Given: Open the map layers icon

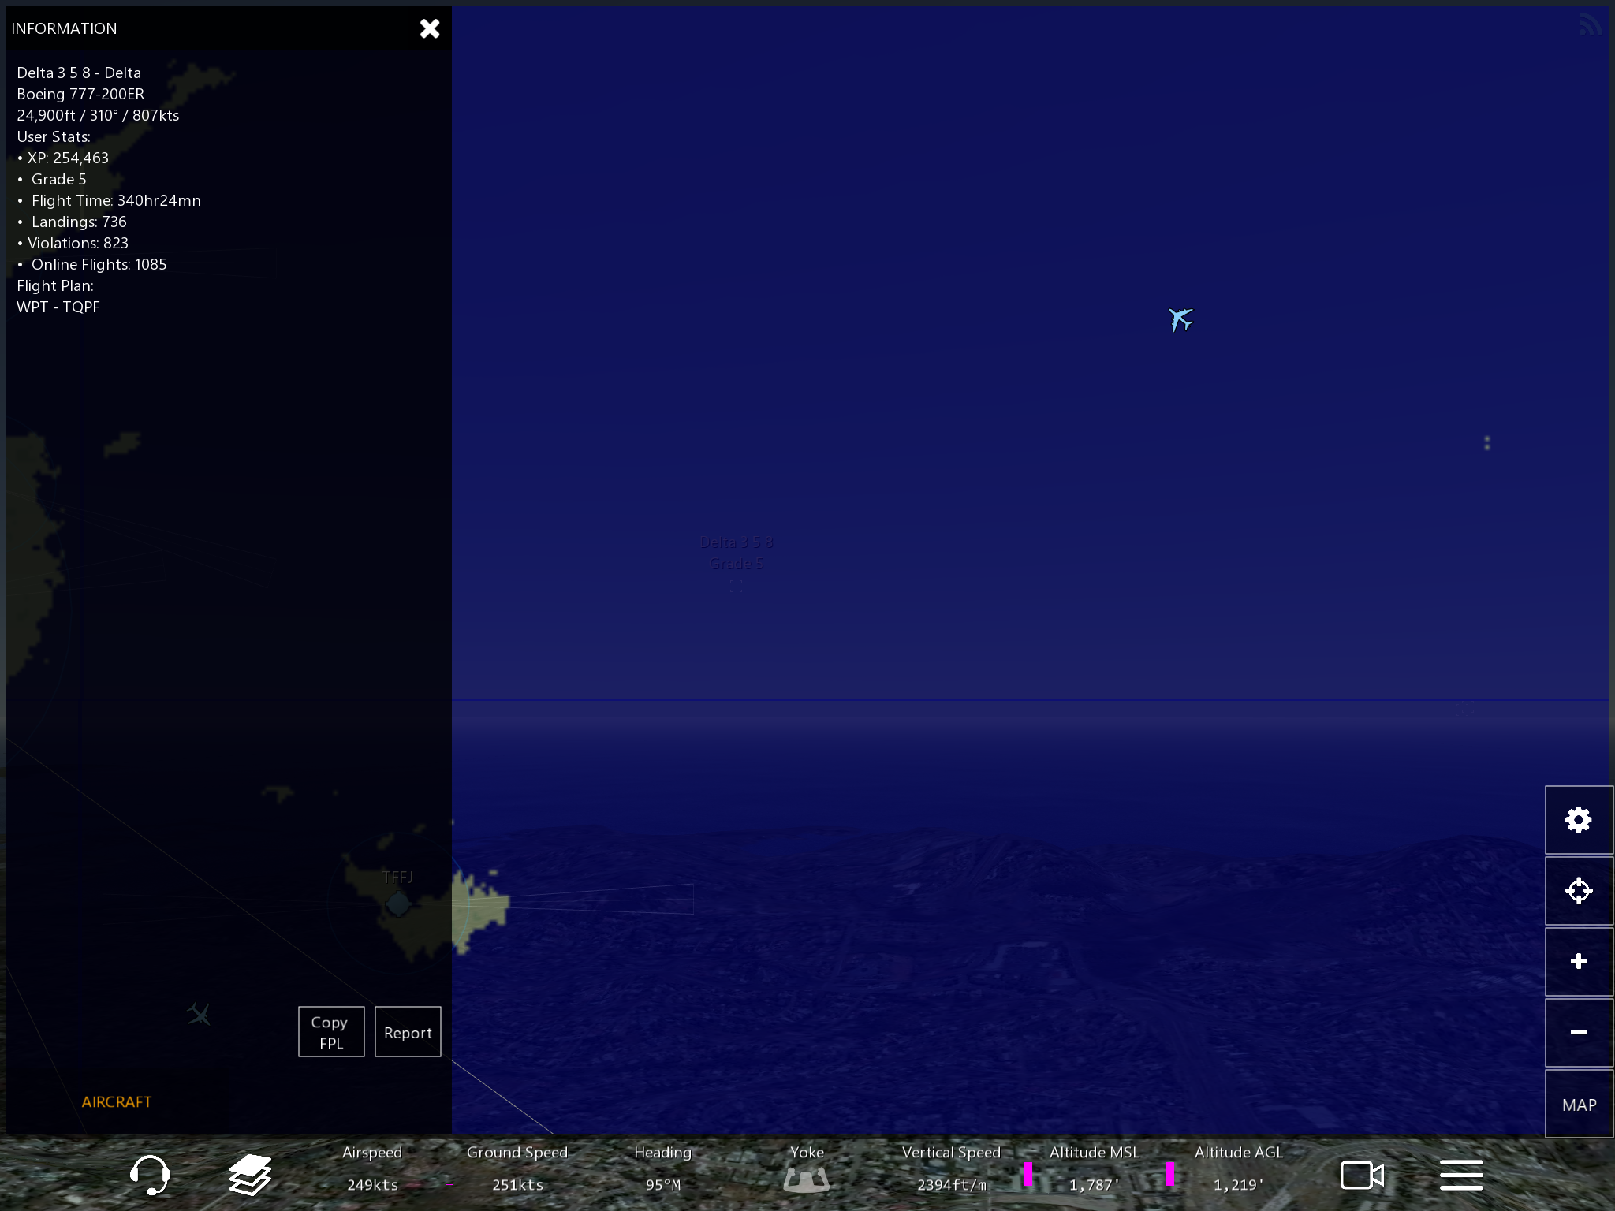Looking at the screenshot, I should tap(250, 1174).
